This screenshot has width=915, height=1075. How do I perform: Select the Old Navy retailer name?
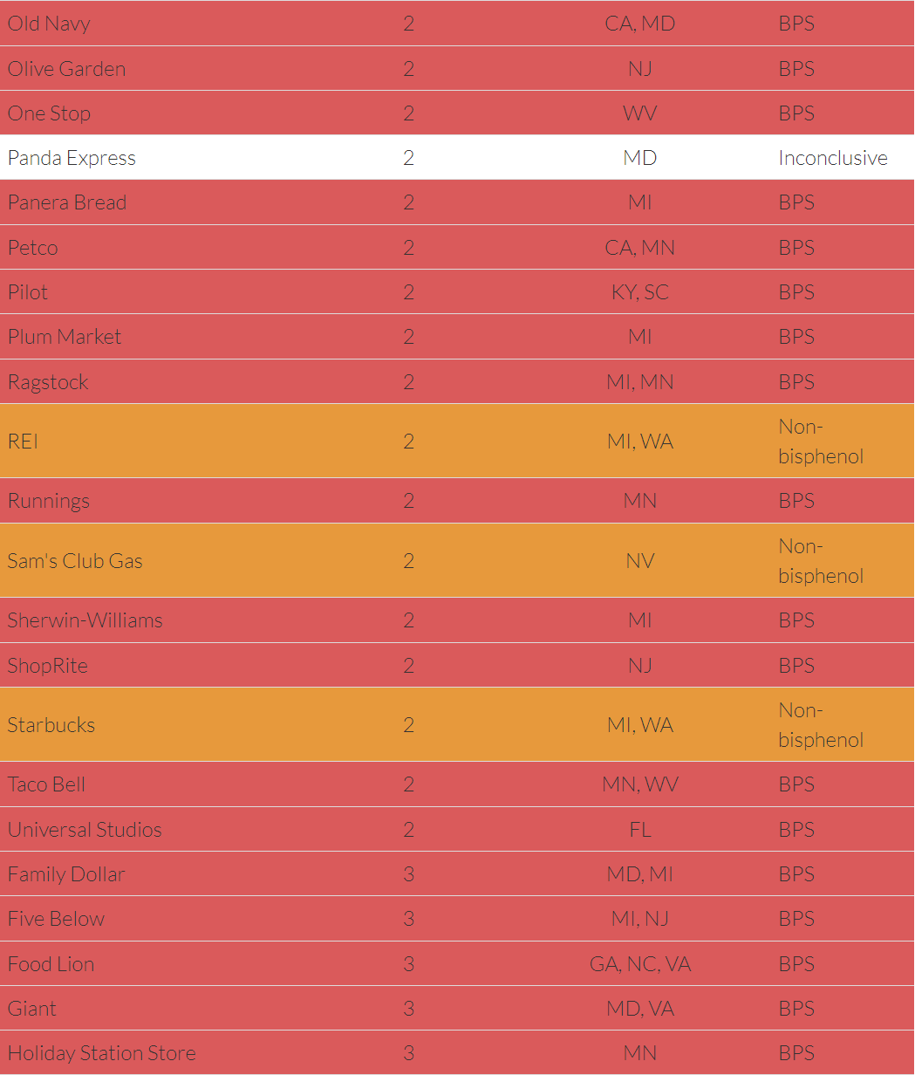click(49, 24)
